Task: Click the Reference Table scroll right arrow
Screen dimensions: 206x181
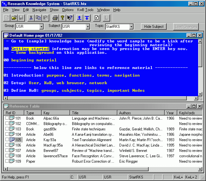Action: tap(200, 169)
